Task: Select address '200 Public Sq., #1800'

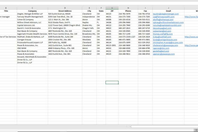Action: pos(65,43)
